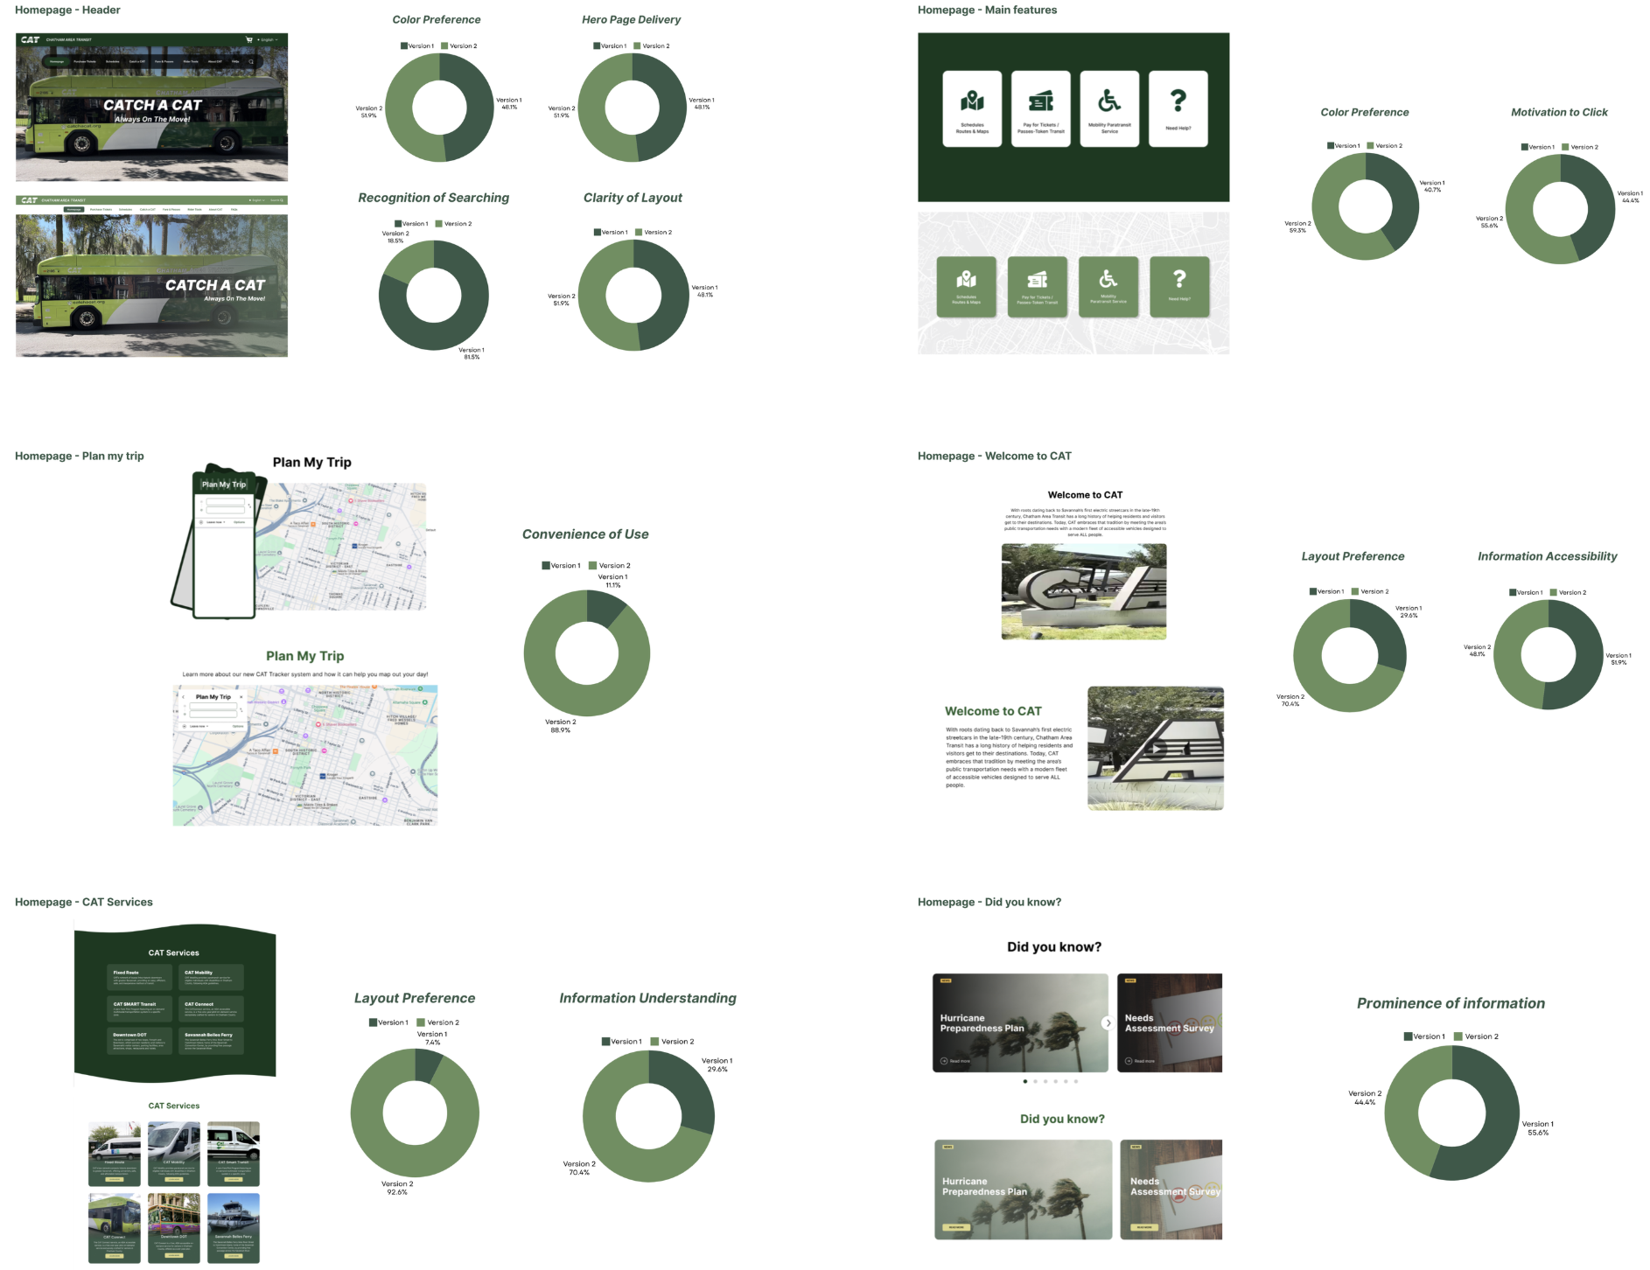The image size is (1650, 1270).
Task: Click the map pin icon on the white Schedules card
Action: point(972,101)
